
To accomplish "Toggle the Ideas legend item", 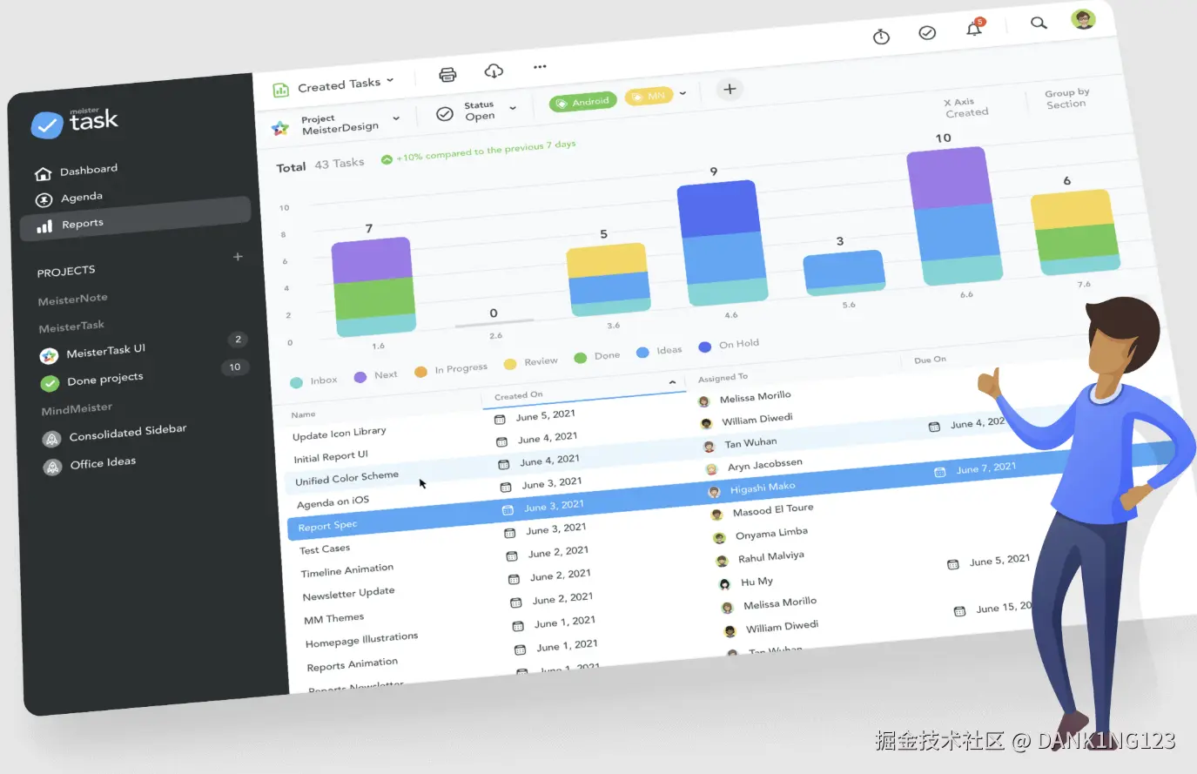I will point(659,351).
